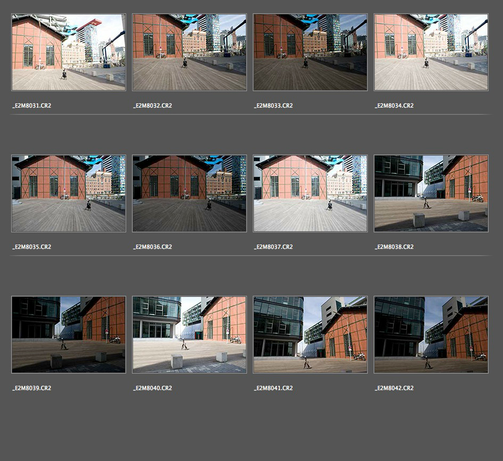The image size is (503, 461).
Task: Click the _E2M8040.CR2 filename caption
Action: [x=153, y=388]
